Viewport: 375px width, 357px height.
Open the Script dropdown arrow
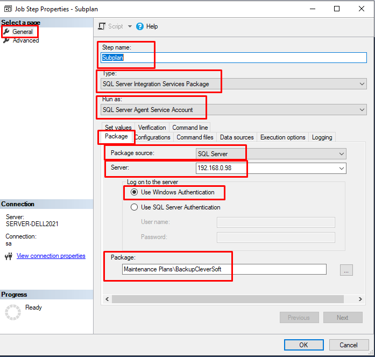[x=130, y=26]
